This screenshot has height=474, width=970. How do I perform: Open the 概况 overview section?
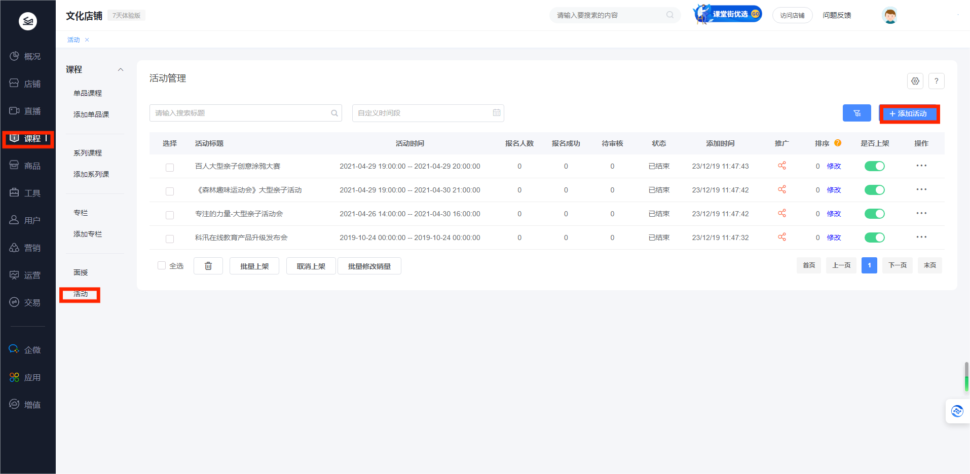pyautogui.click(x=25, y=56)
